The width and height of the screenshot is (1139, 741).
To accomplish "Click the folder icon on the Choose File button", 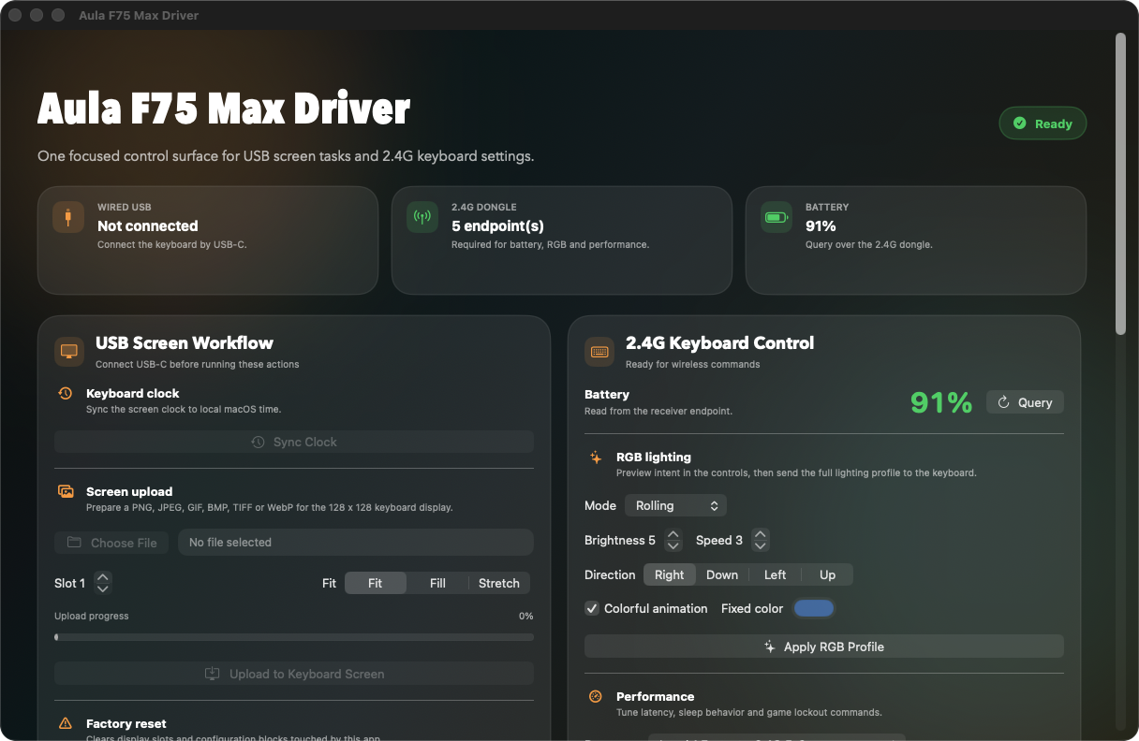I will (74, 543).
